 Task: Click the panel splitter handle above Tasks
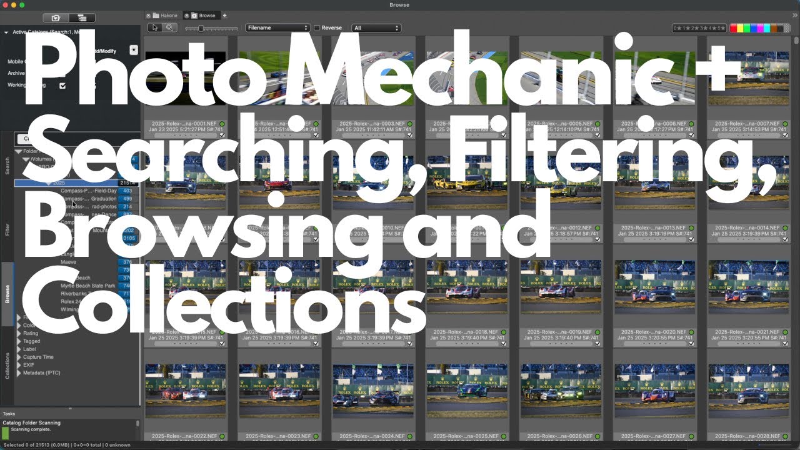pos(70,407)
